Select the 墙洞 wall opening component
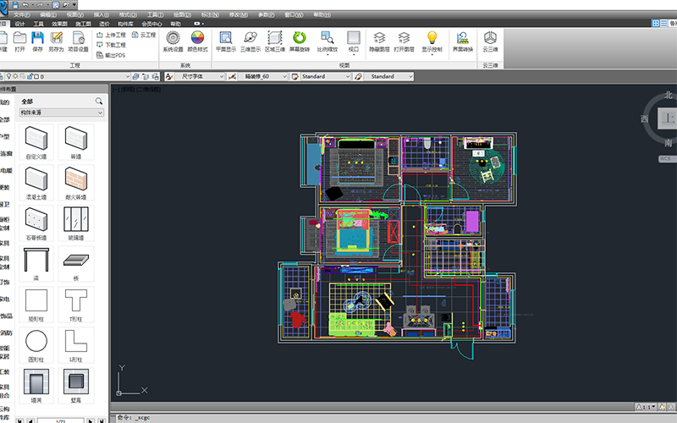The height and width of the screenshot is (423, 677). [36, 386]
